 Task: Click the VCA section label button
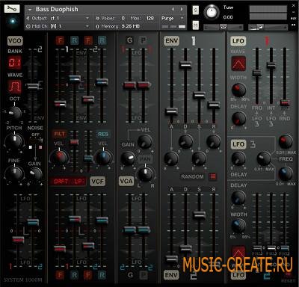pos(126,181)
